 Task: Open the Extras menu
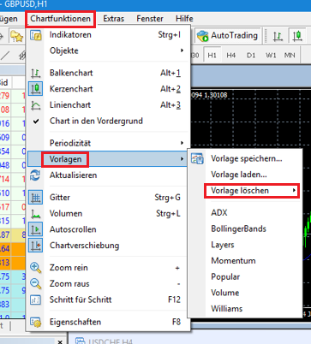pos(113,19)
